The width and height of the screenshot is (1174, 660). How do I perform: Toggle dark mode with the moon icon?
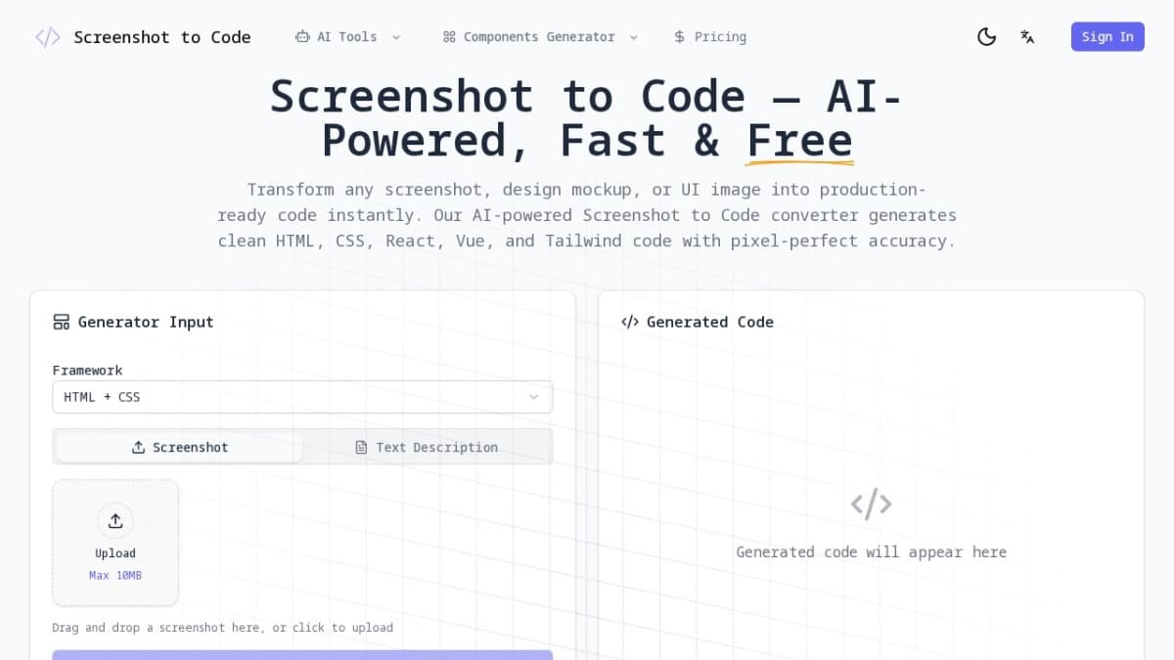pos(986,36)
